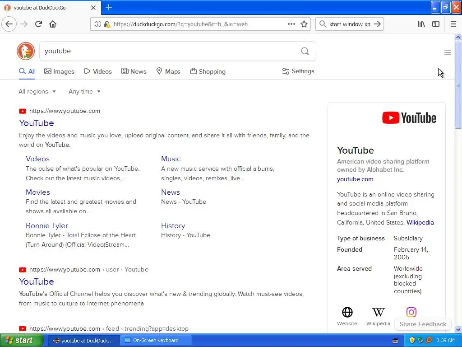The height and width of the screenshot is (347, 462).
Task: Toggle the sidebar view icon
Action: tap(436, 24)
